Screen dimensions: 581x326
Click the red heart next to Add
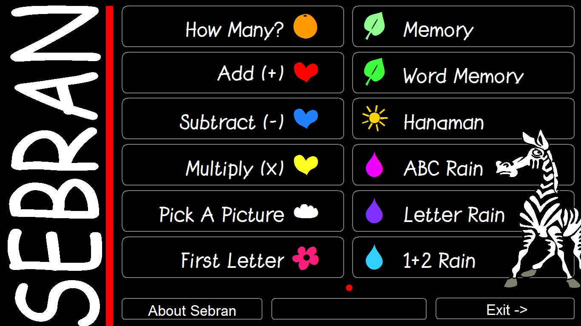(306, 72)
